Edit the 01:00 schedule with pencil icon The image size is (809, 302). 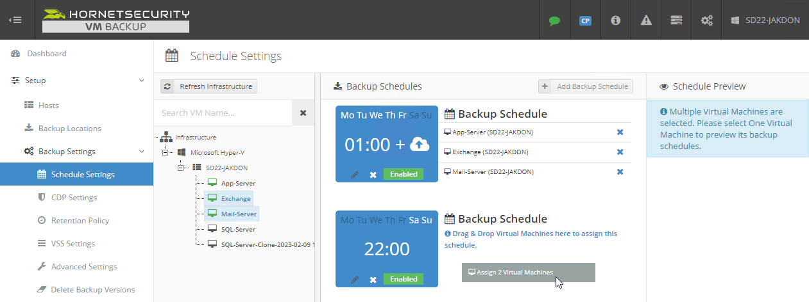(355, 175)
